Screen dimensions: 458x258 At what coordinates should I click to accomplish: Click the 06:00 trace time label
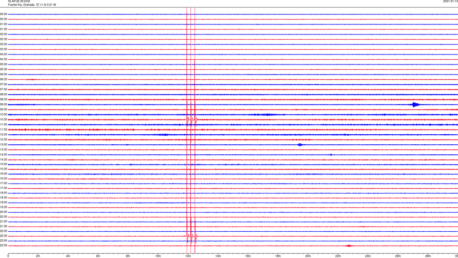(3, 75)
